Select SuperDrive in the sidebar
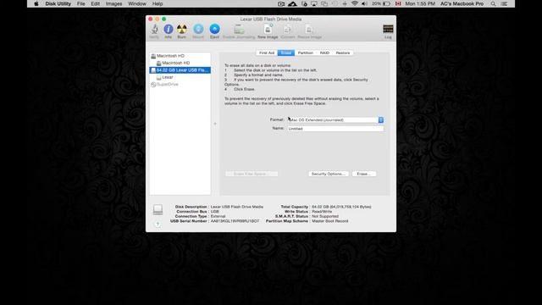This screenshot has width=542, height=305. click(x=180, y=85)
